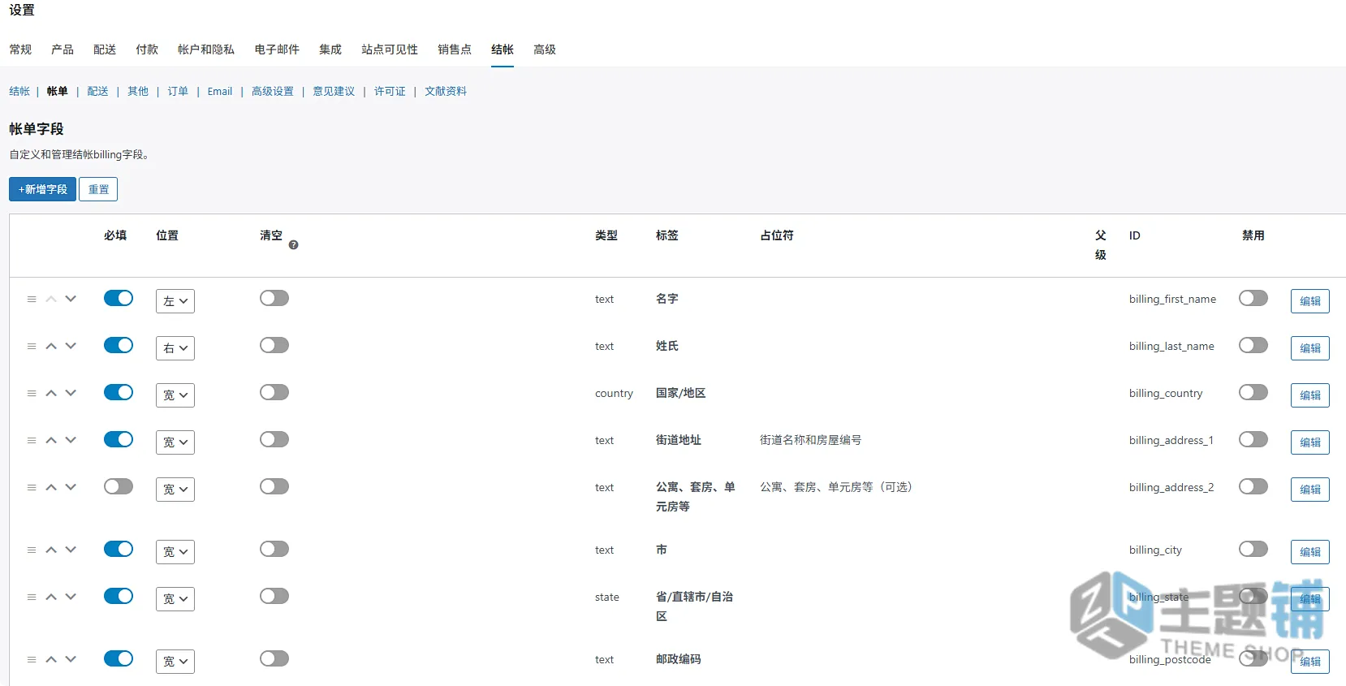The height and width of the screenshot is (686, 1346).
Task: Click 编辑 button for billing_city
Action: [1310, 552]
